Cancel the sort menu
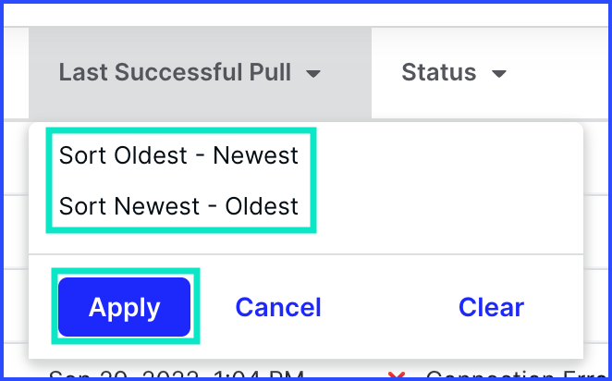Viewport: 612px width, 381px height. pos(278,307)
